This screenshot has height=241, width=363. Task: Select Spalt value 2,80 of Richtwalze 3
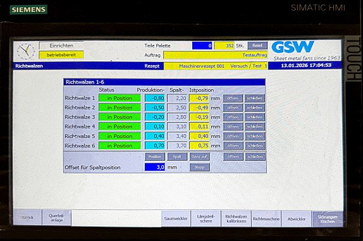[177, 117]
